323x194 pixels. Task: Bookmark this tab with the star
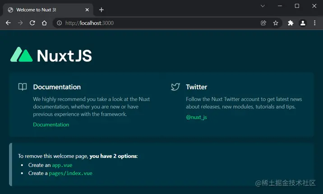[x=276, y=23]
